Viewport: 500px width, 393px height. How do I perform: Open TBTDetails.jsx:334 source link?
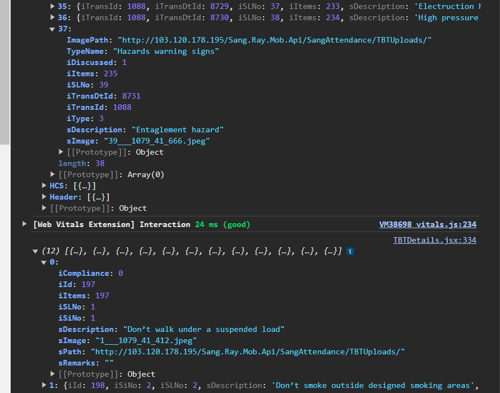coord(434,240)
